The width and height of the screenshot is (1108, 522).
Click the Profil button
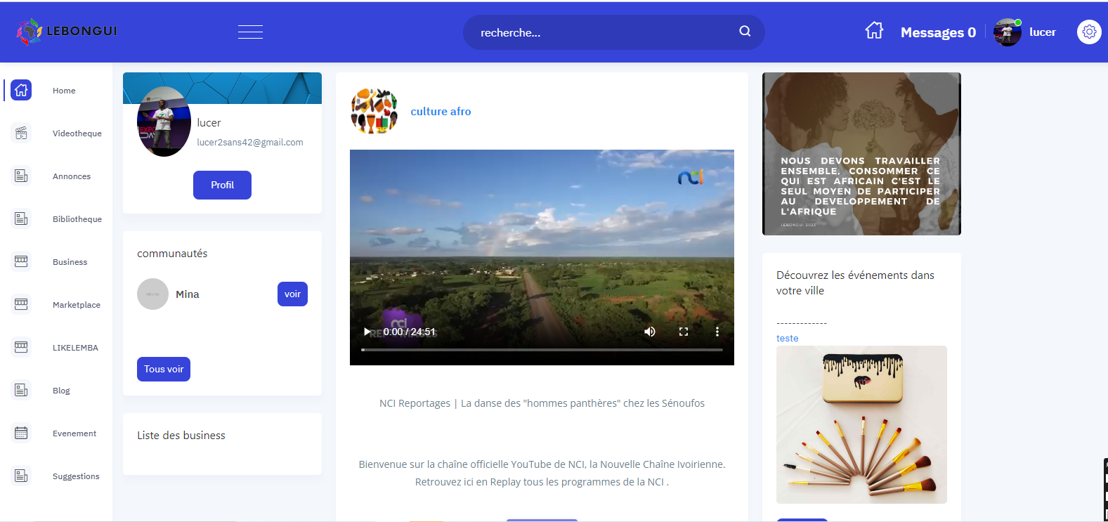coord(222,185)
